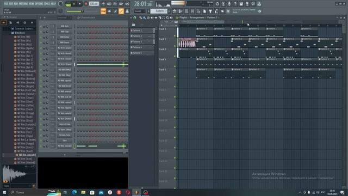The height and width of the screenshot is (196, 348).
Task: Click the speech-bubble news icon in top toolbar
Action: [253, 4]
